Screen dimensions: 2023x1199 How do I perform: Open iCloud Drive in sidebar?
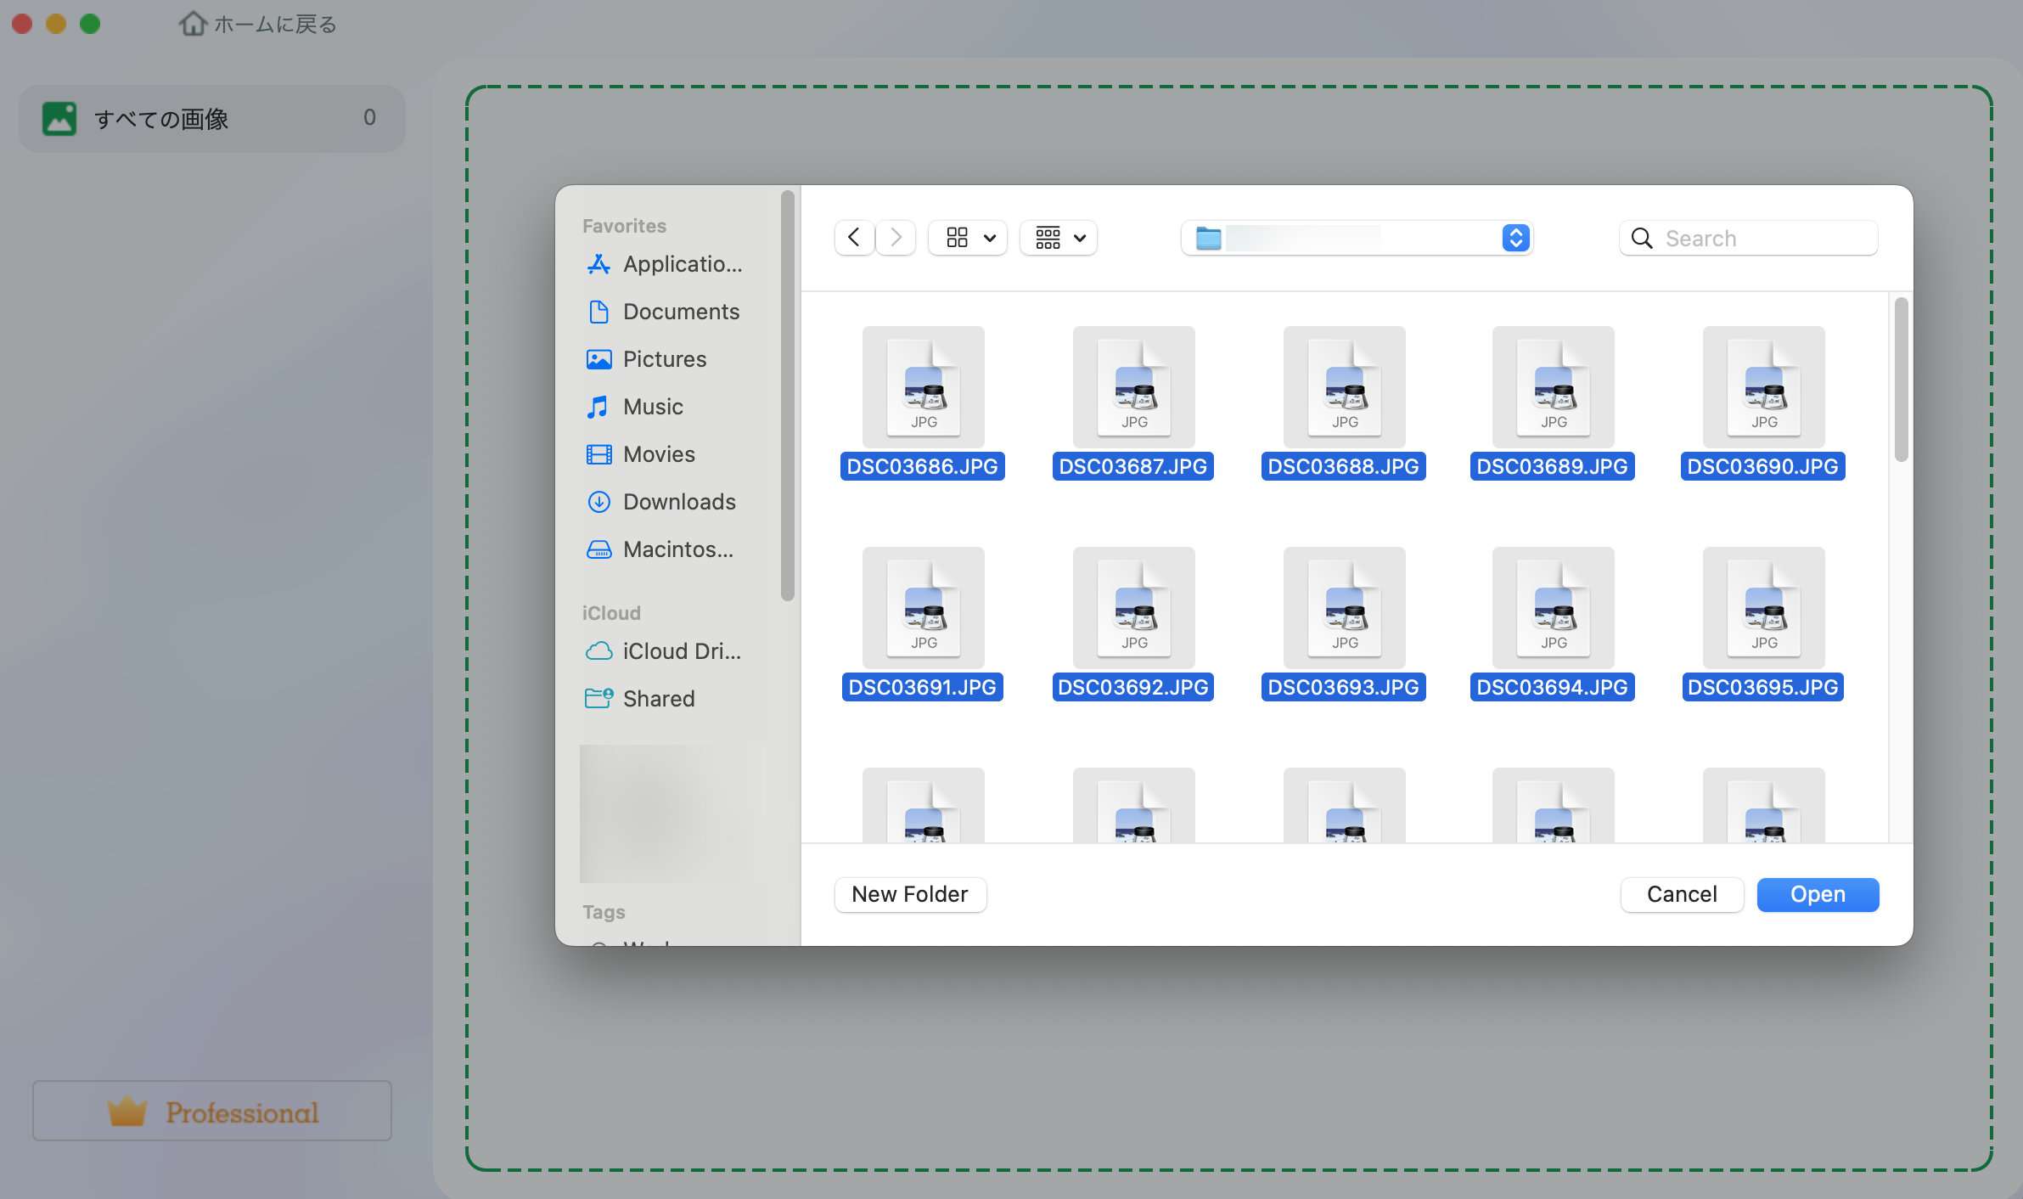681,651
